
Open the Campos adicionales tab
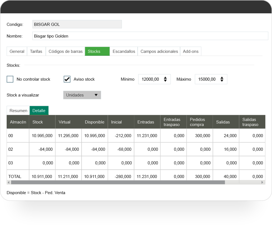click(159, 51)
